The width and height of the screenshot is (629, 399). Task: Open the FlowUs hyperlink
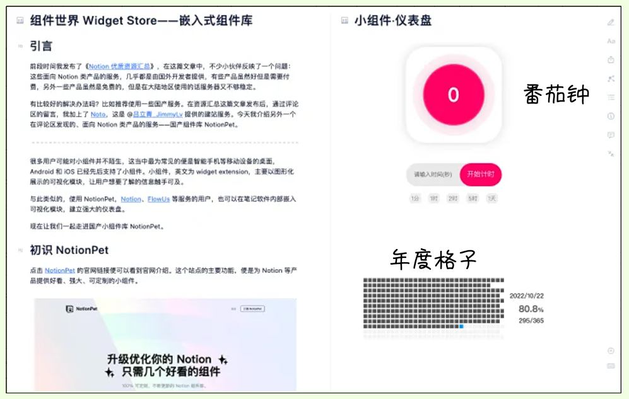coord(159,199)
